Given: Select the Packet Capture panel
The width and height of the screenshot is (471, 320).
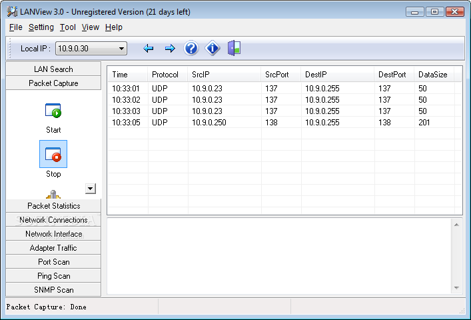Looking at the screenshot, I should 53,83.
